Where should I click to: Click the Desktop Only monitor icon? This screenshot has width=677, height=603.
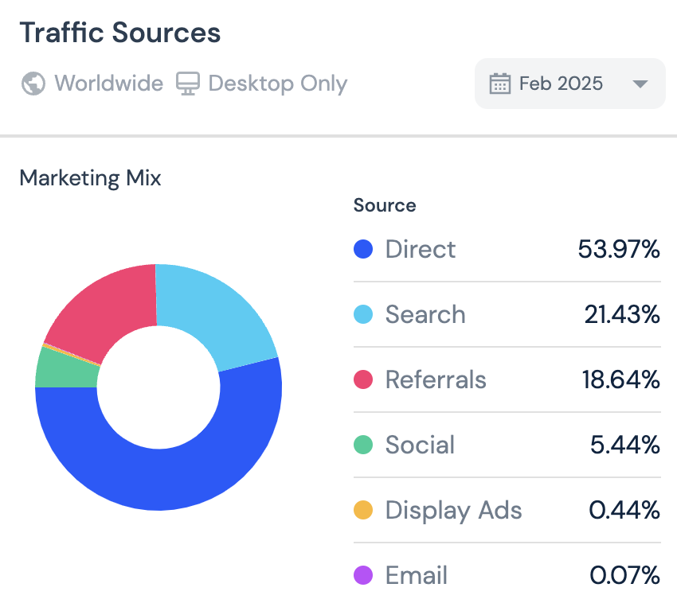coord(188,84)
